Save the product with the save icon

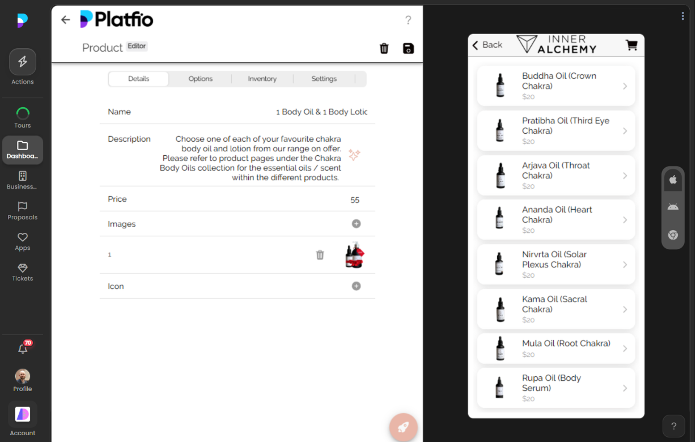408,49
